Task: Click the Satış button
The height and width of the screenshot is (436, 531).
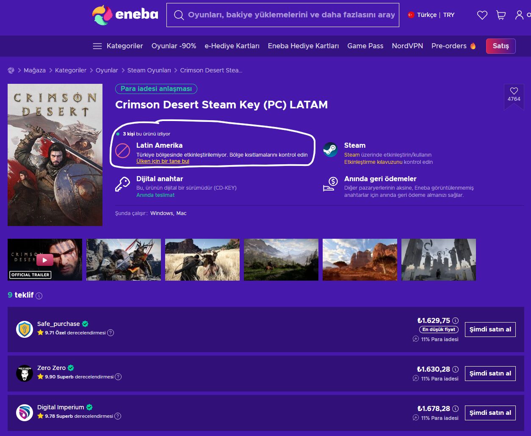Action: (501, 46)
